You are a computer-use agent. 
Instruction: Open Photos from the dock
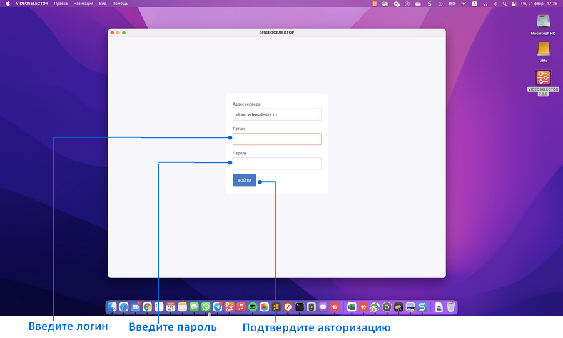(265, 307)
